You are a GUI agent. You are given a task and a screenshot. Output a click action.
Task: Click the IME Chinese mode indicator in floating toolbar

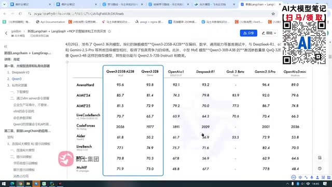(300, 178)
